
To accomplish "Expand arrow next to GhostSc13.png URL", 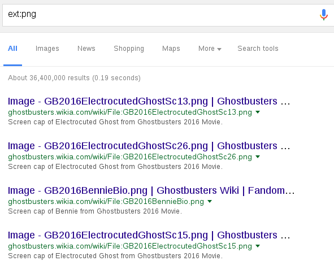I will [x=258, y=112].
